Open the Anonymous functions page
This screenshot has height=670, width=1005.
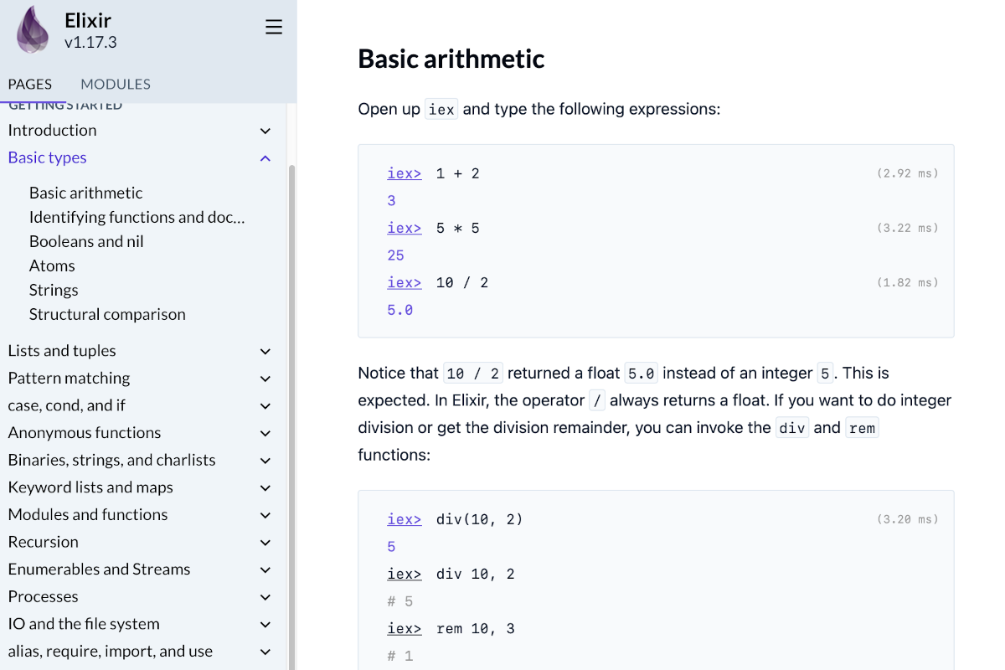pyautogui.click(x=85, y=432)
